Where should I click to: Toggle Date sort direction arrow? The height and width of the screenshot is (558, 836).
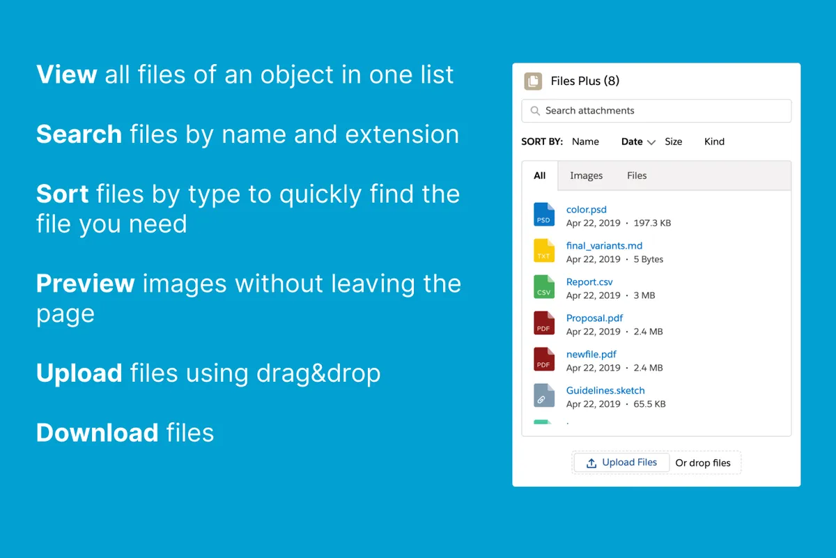coord(651,142)
